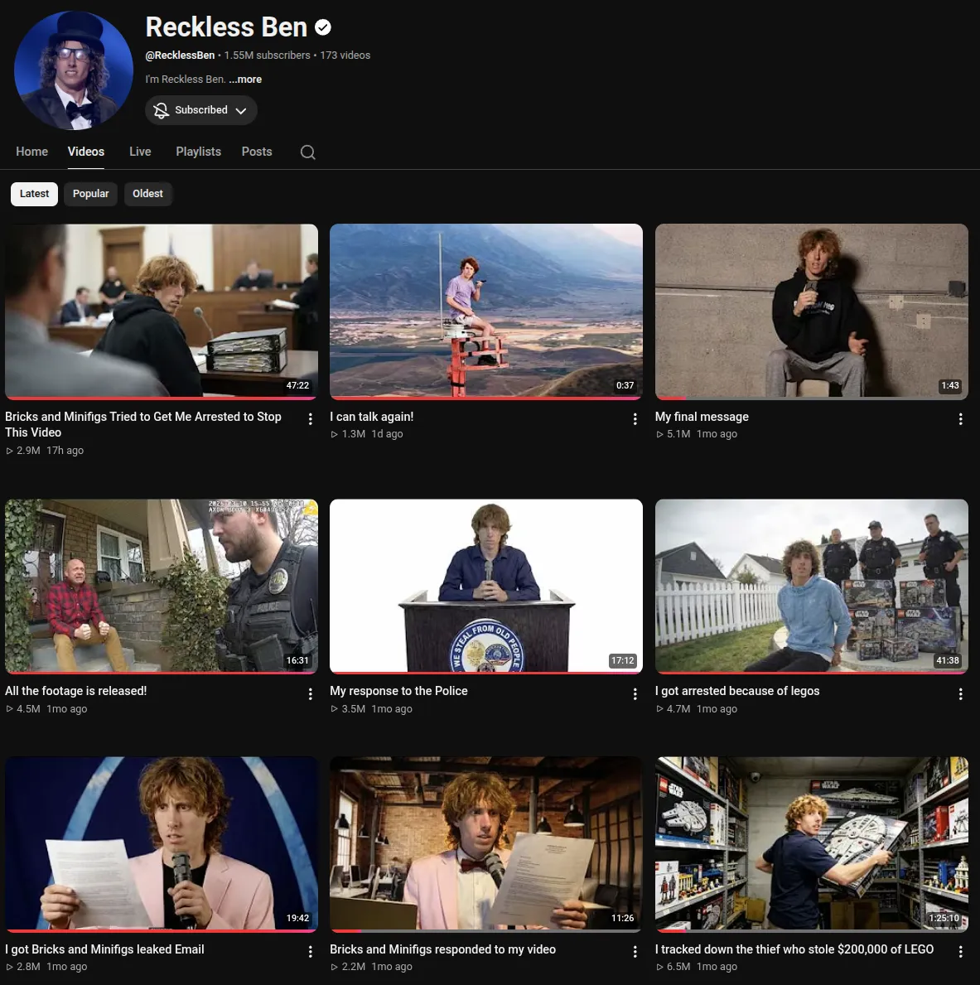The image size is (980, 985).
Task: Expand the Subscribed dropdown chevron
Action: coord(240,110)
